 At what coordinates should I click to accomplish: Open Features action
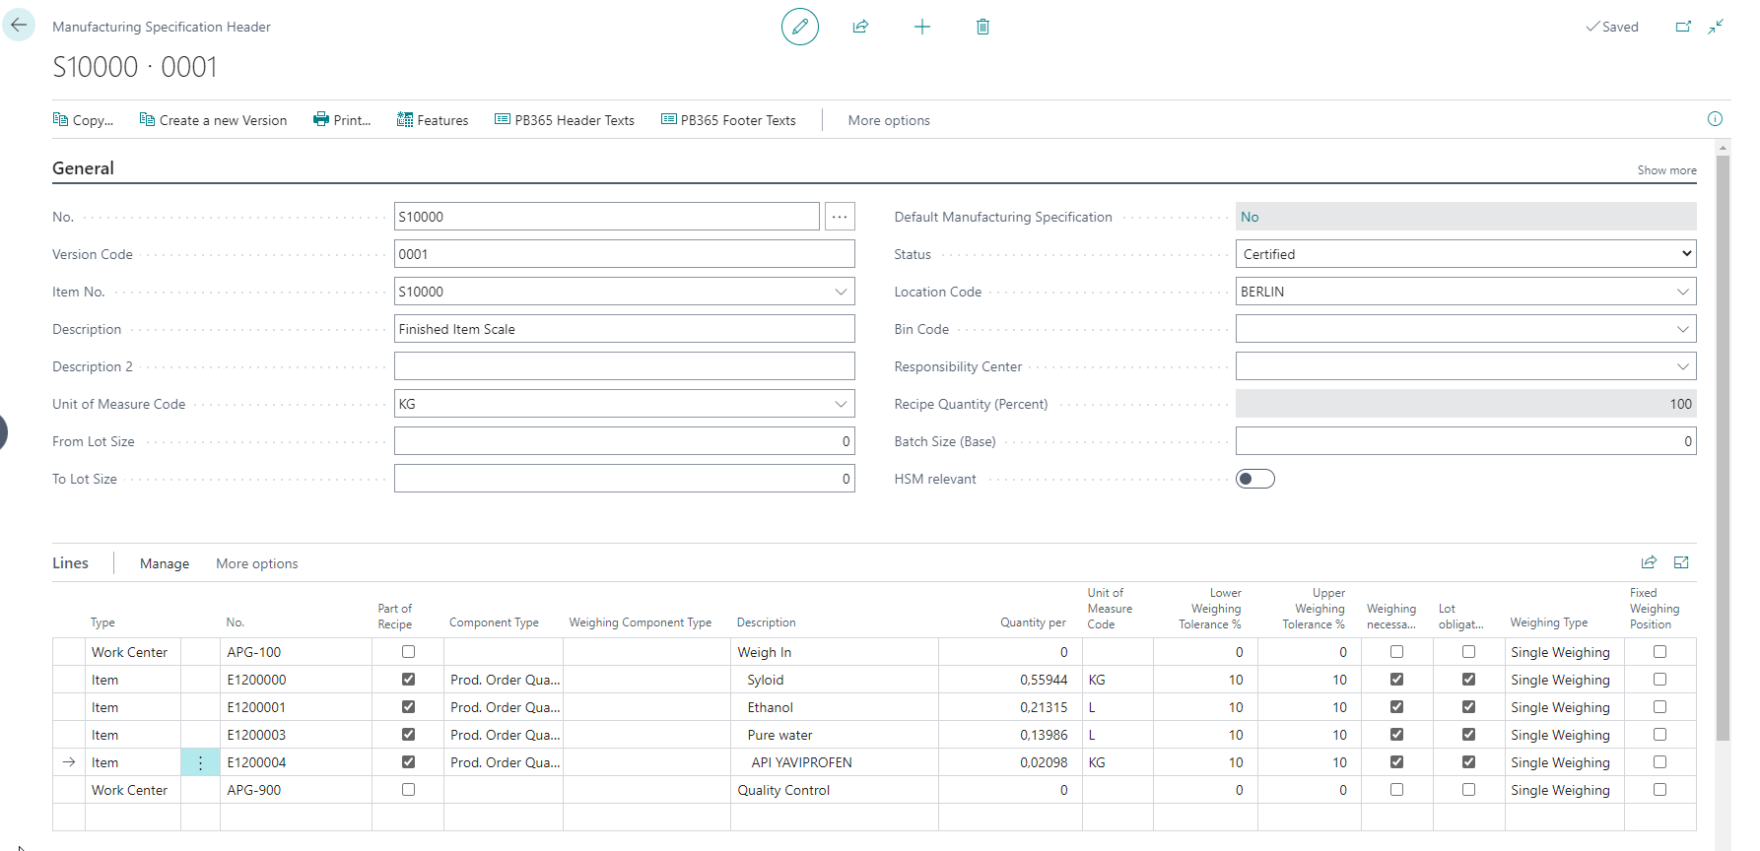(x=433, y=120)
